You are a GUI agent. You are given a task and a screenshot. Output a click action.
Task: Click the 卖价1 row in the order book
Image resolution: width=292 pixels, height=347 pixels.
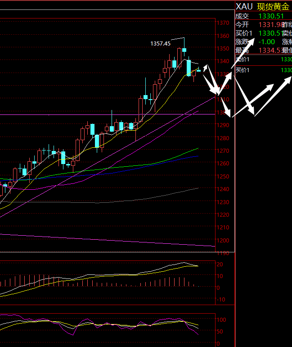click(x=264, y=59)
